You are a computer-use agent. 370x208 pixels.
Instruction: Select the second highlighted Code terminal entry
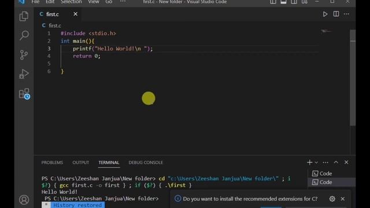click(332, 183)
